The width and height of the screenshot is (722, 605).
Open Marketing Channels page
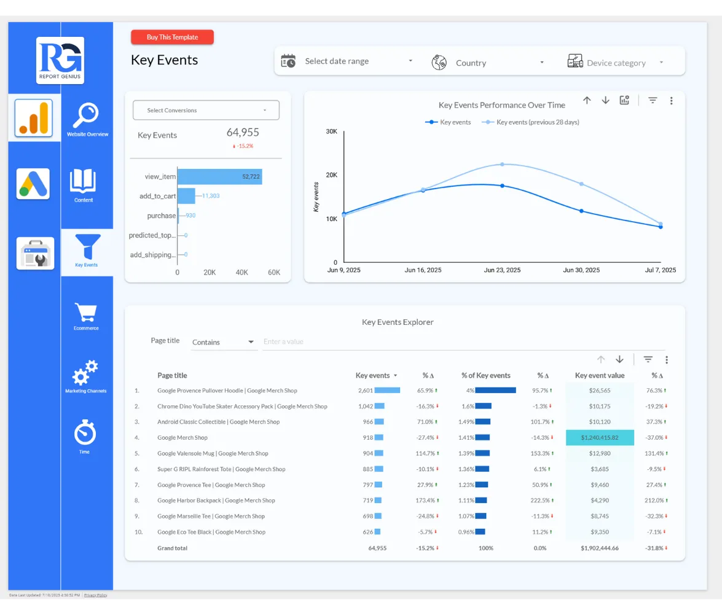tap(85, 376)
